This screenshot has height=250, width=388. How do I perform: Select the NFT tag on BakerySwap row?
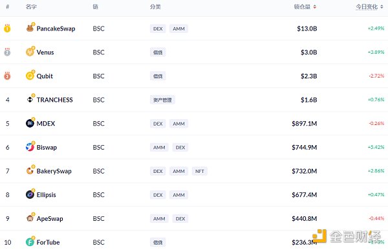coord(199,171)
